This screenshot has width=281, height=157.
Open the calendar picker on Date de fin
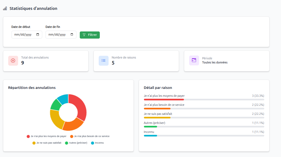click(x=72, y=35)
